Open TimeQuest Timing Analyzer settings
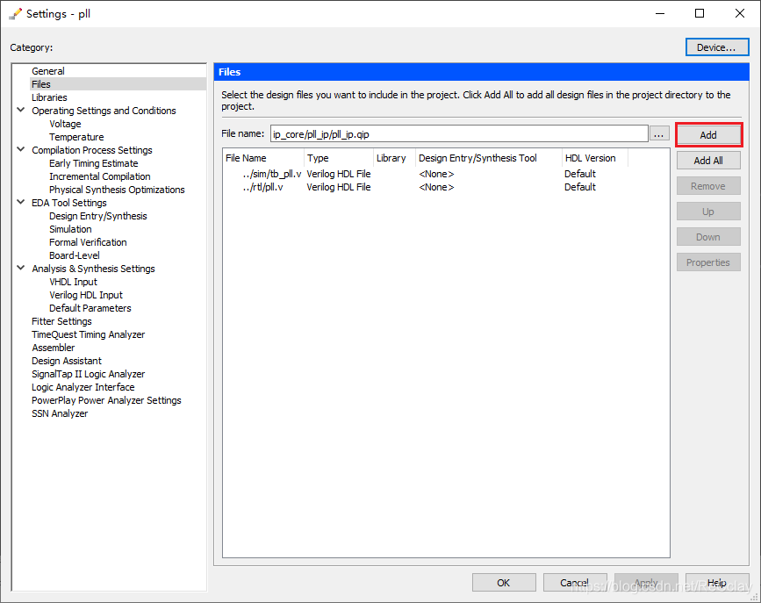 [89, 334]
